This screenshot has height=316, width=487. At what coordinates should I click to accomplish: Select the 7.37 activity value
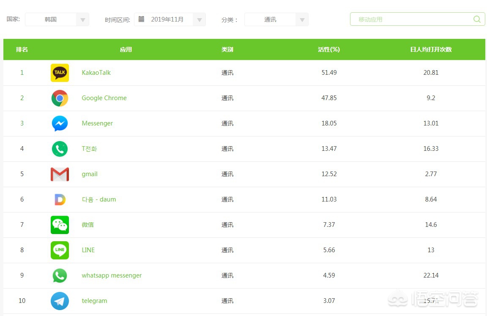[x=329, y=225]
